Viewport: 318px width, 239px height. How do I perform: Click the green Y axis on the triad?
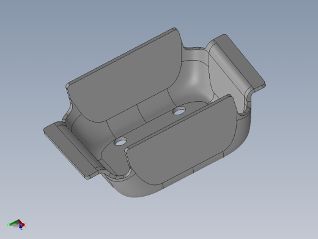pos(13,223)
